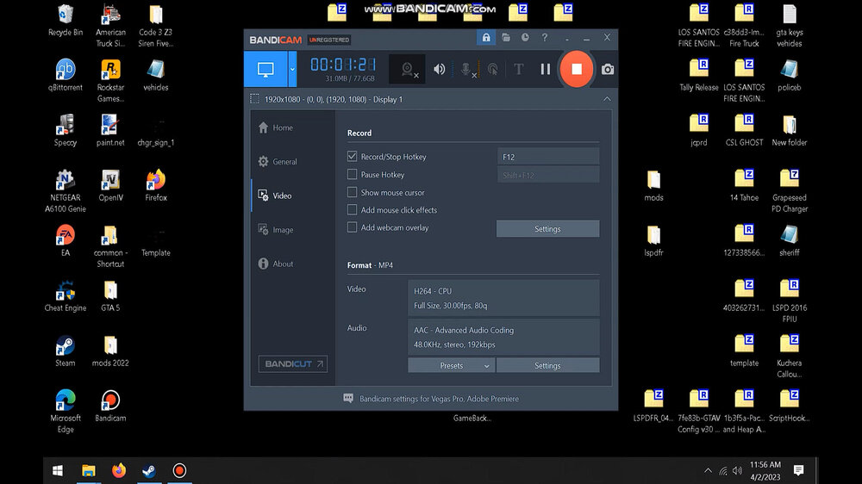Viewport: 862px width, 484px height.
Task: Open the output folder icon in title bar
Action: (505, 38)
